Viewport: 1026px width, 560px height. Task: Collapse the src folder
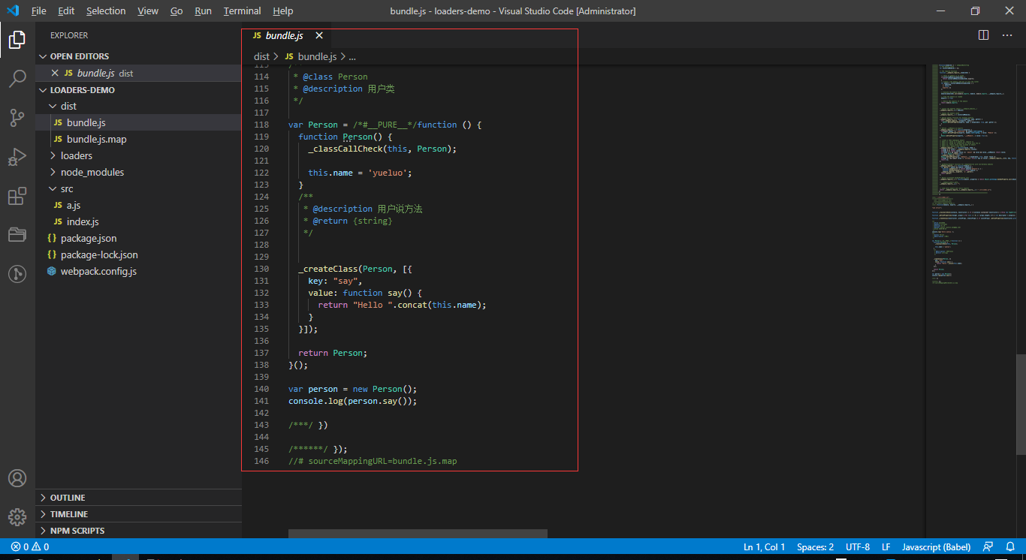click(x=67, y=188)
